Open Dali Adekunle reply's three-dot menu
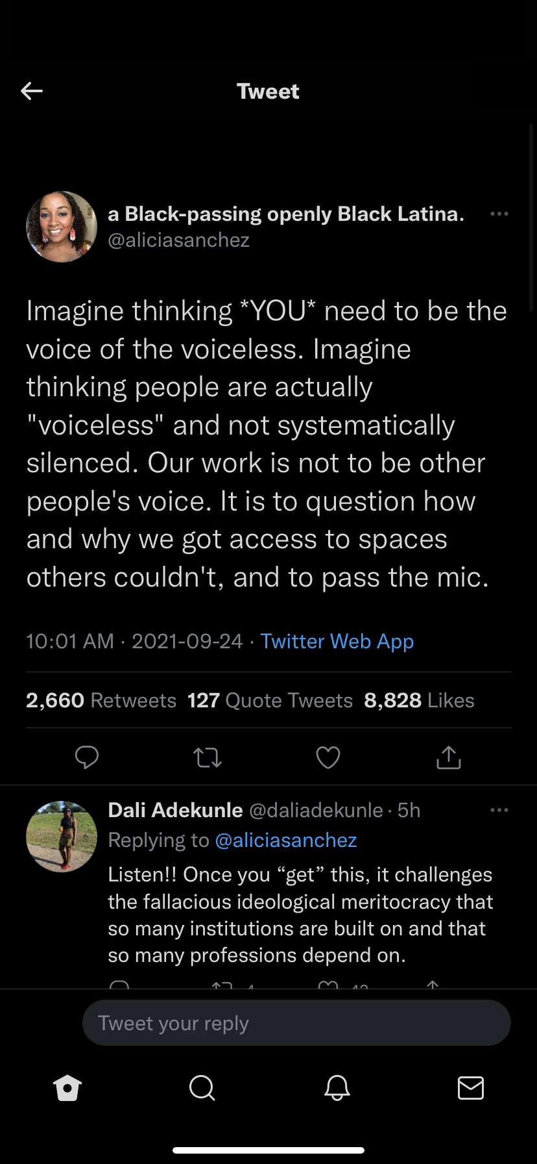 tap(499, 810)
